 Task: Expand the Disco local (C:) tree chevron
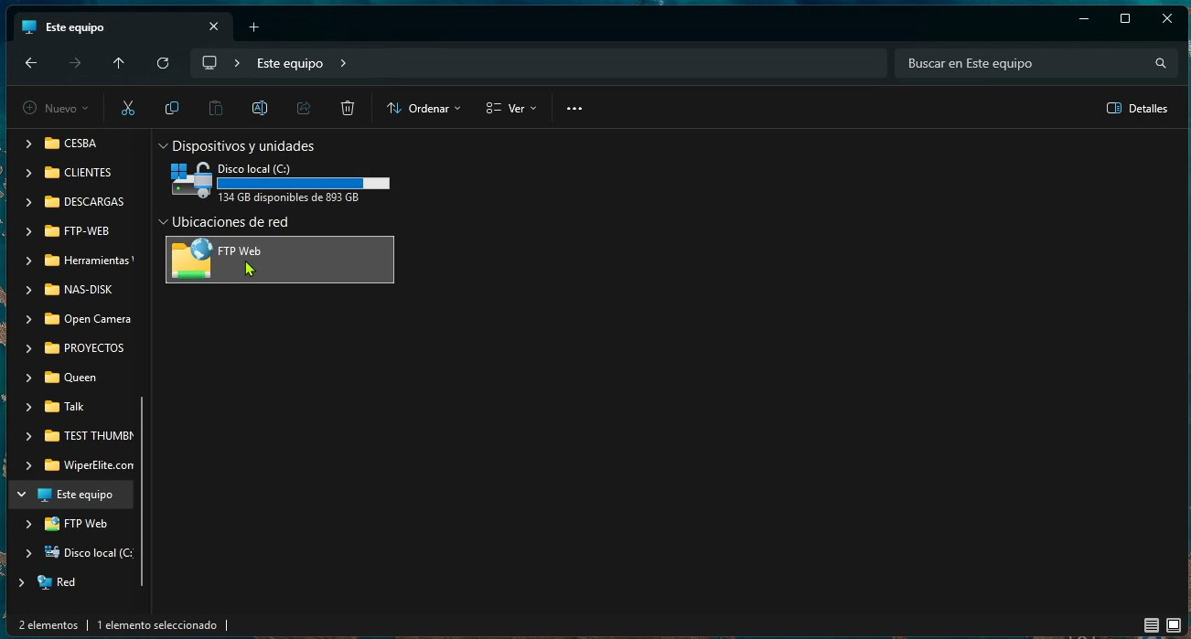click(28, 553)
